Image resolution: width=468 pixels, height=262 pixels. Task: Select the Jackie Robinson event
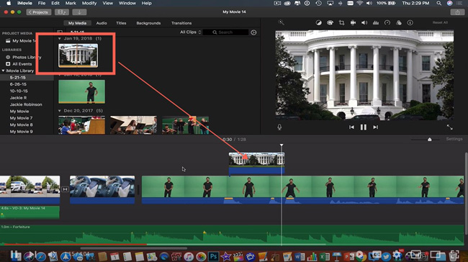click(26, 104)
